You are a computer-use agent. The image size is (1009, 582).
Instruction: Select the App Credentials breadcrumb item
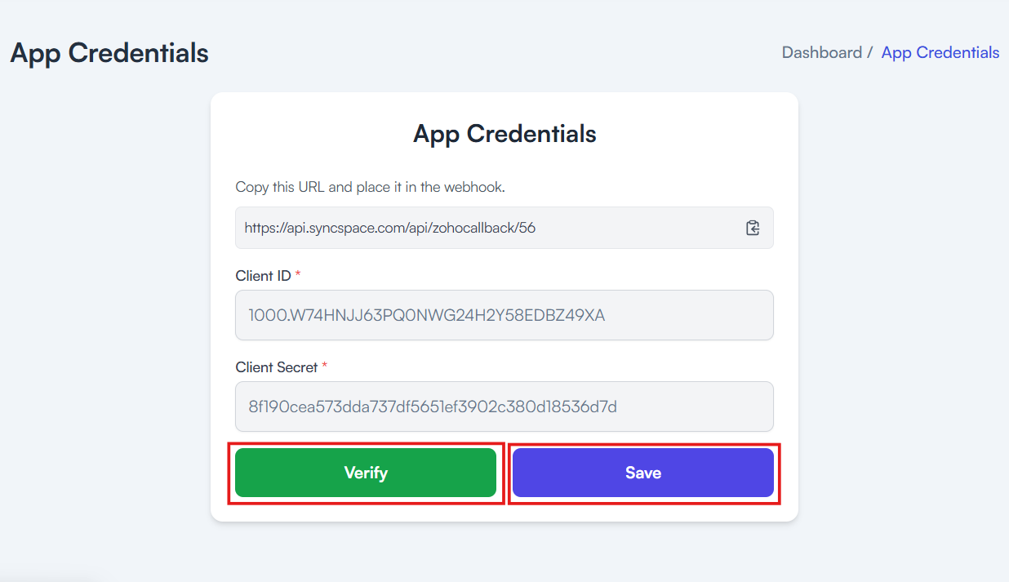tap(940, 52)
